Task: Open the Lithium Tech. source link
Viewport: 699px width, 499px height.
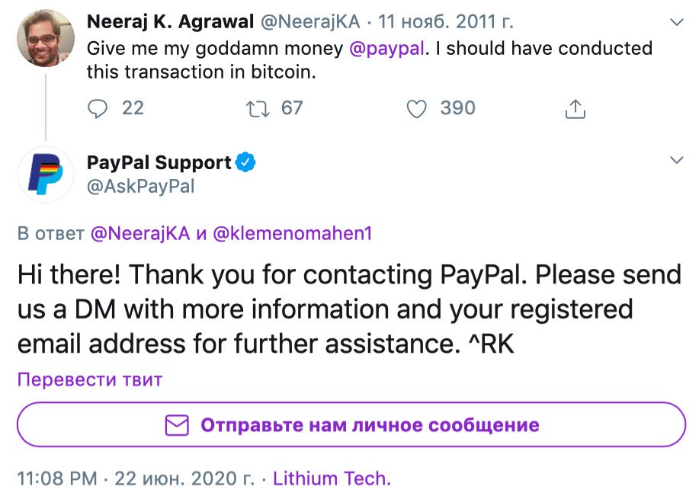Action: click(332, 479)
